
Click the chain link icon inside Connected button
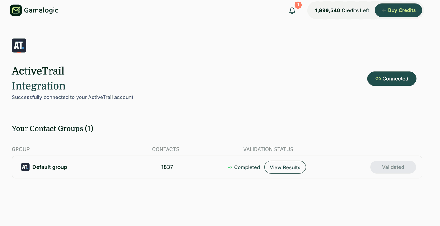click(x=379, y=79)
